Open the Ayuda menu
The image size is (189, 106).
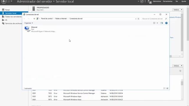pos(184,1)
